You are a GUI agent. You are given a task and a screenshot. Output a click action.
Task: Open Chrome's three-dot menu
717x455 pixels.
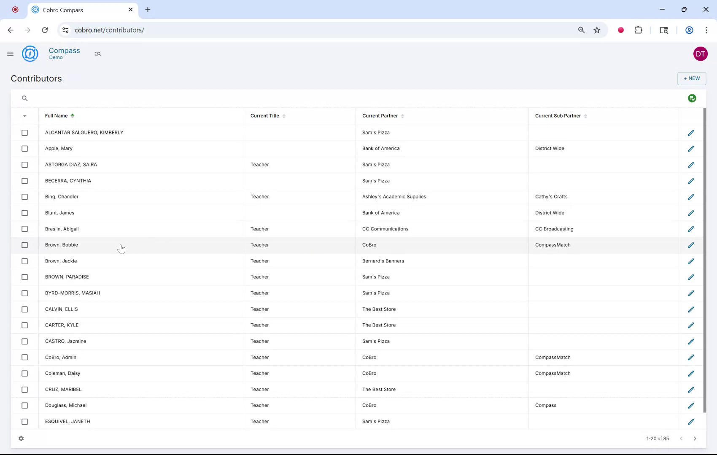tap(707, 30)
